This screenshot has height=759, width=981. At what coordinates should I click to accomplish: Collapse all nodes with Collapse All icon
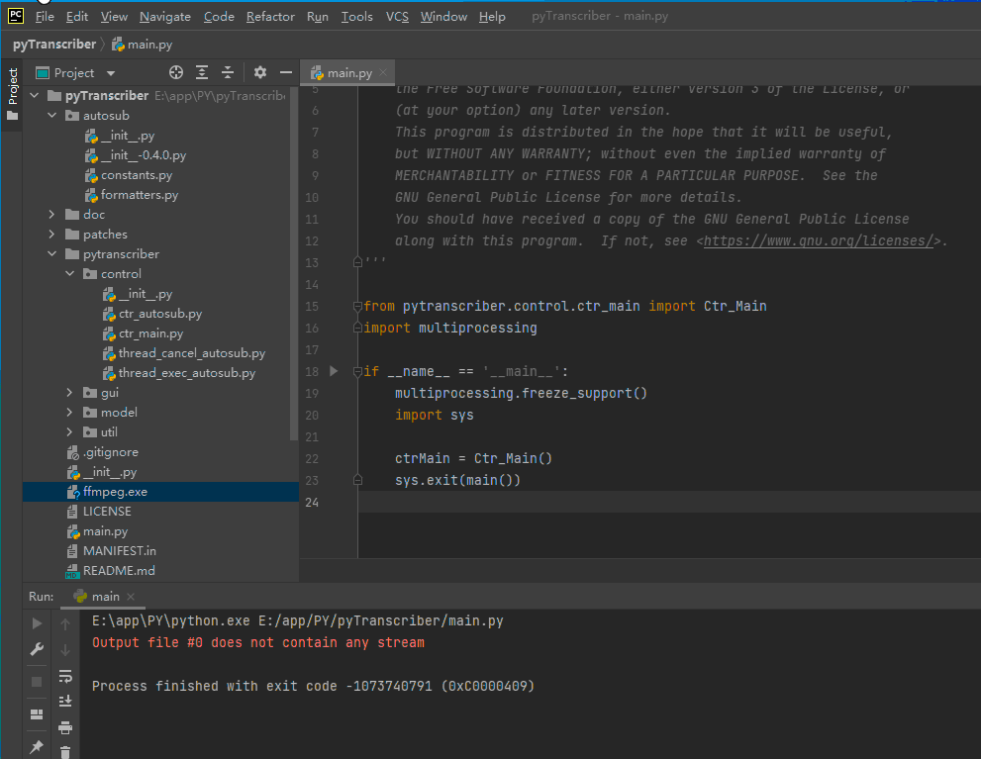(228, 71)
